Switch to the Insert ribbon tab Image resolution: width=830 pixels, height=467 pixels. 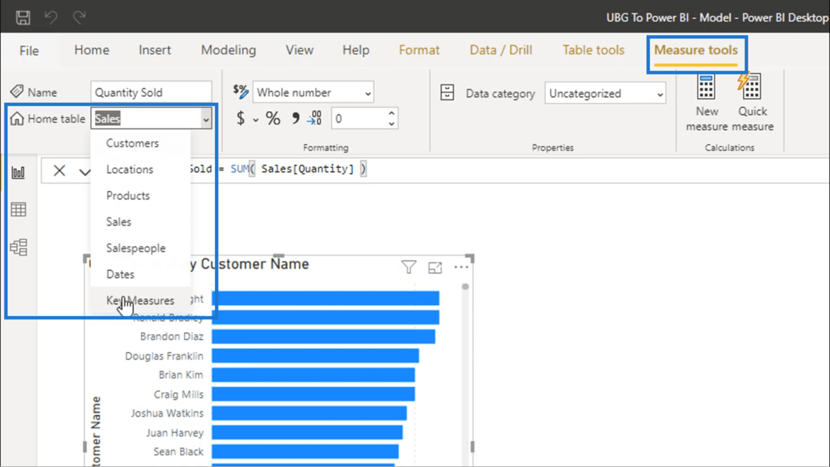[155, 50]
